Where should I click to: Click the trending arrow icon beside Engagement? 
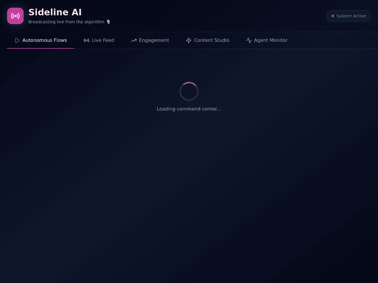click(134, 40)
